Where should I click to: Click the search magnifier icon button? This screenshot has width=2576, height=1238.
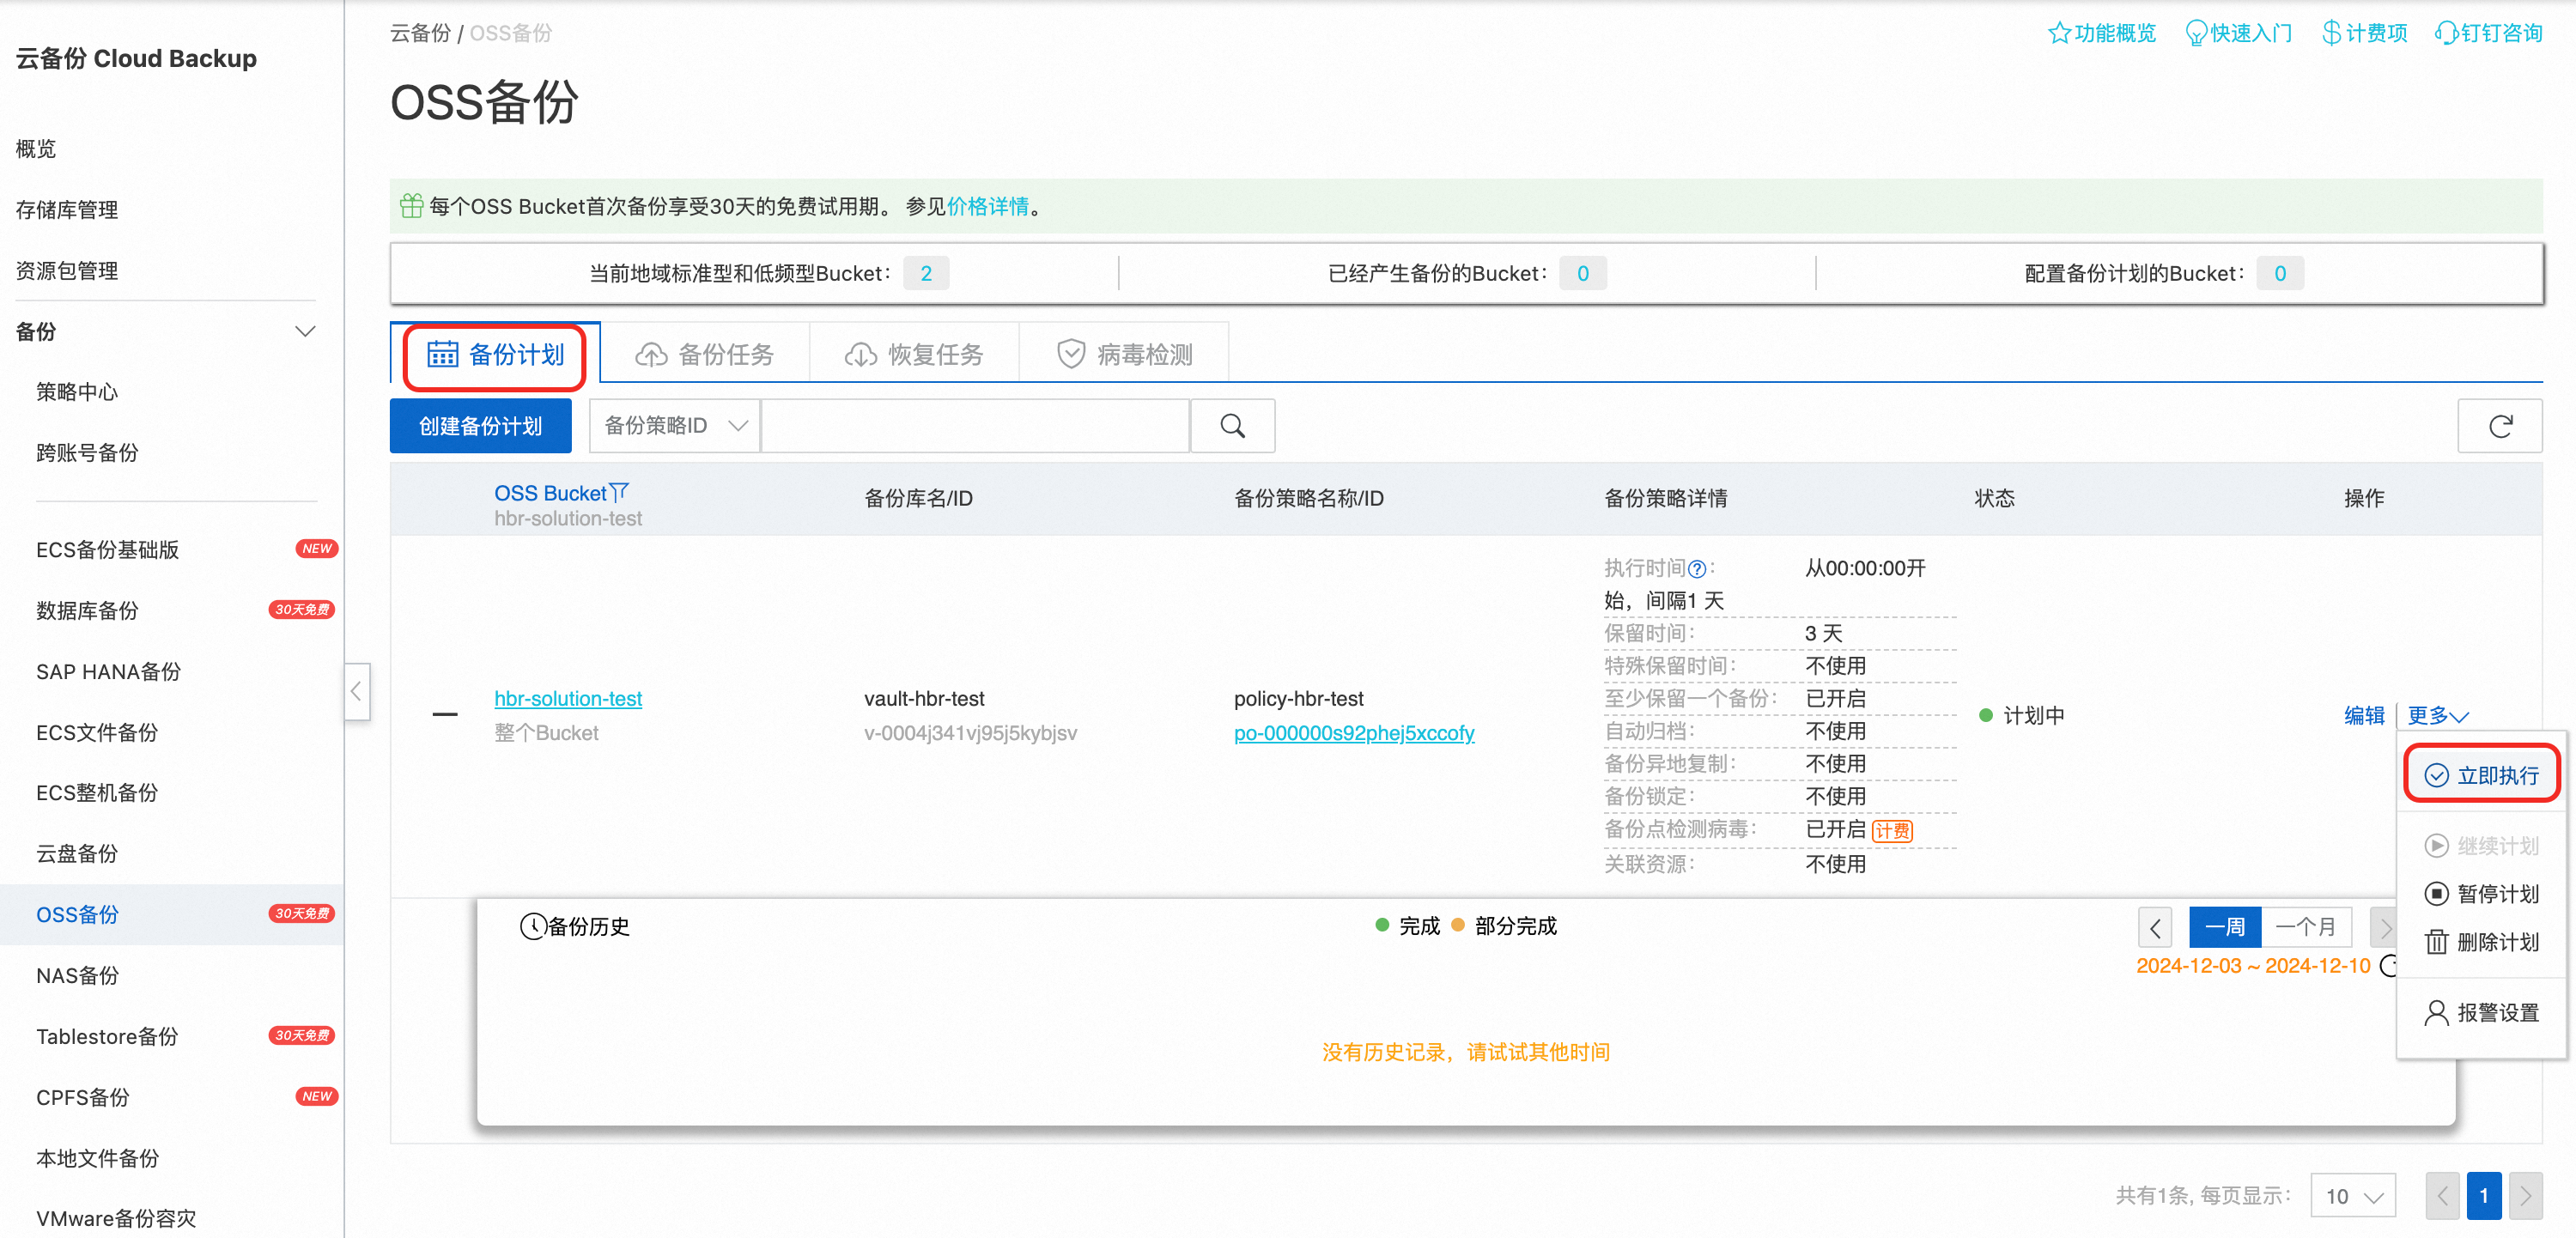[x=1232, y=426]
